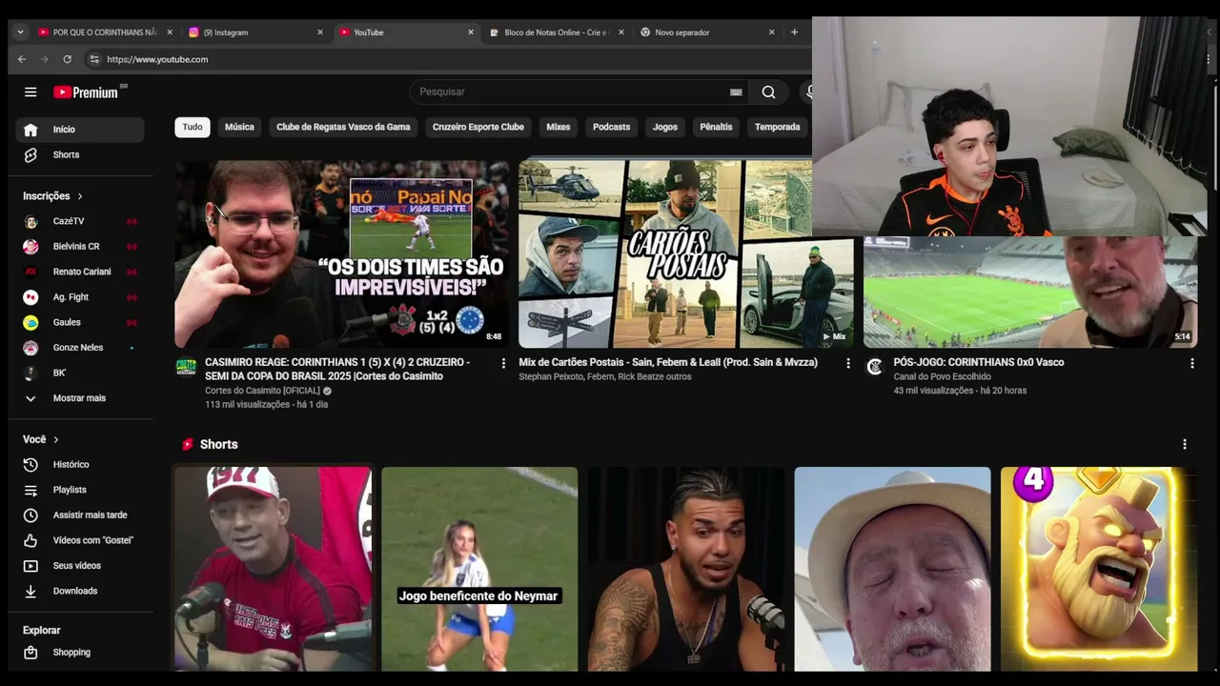Go to Início in the sidebar
Viewport: 1220px width, 686px height.
click(x=80, y=130)
